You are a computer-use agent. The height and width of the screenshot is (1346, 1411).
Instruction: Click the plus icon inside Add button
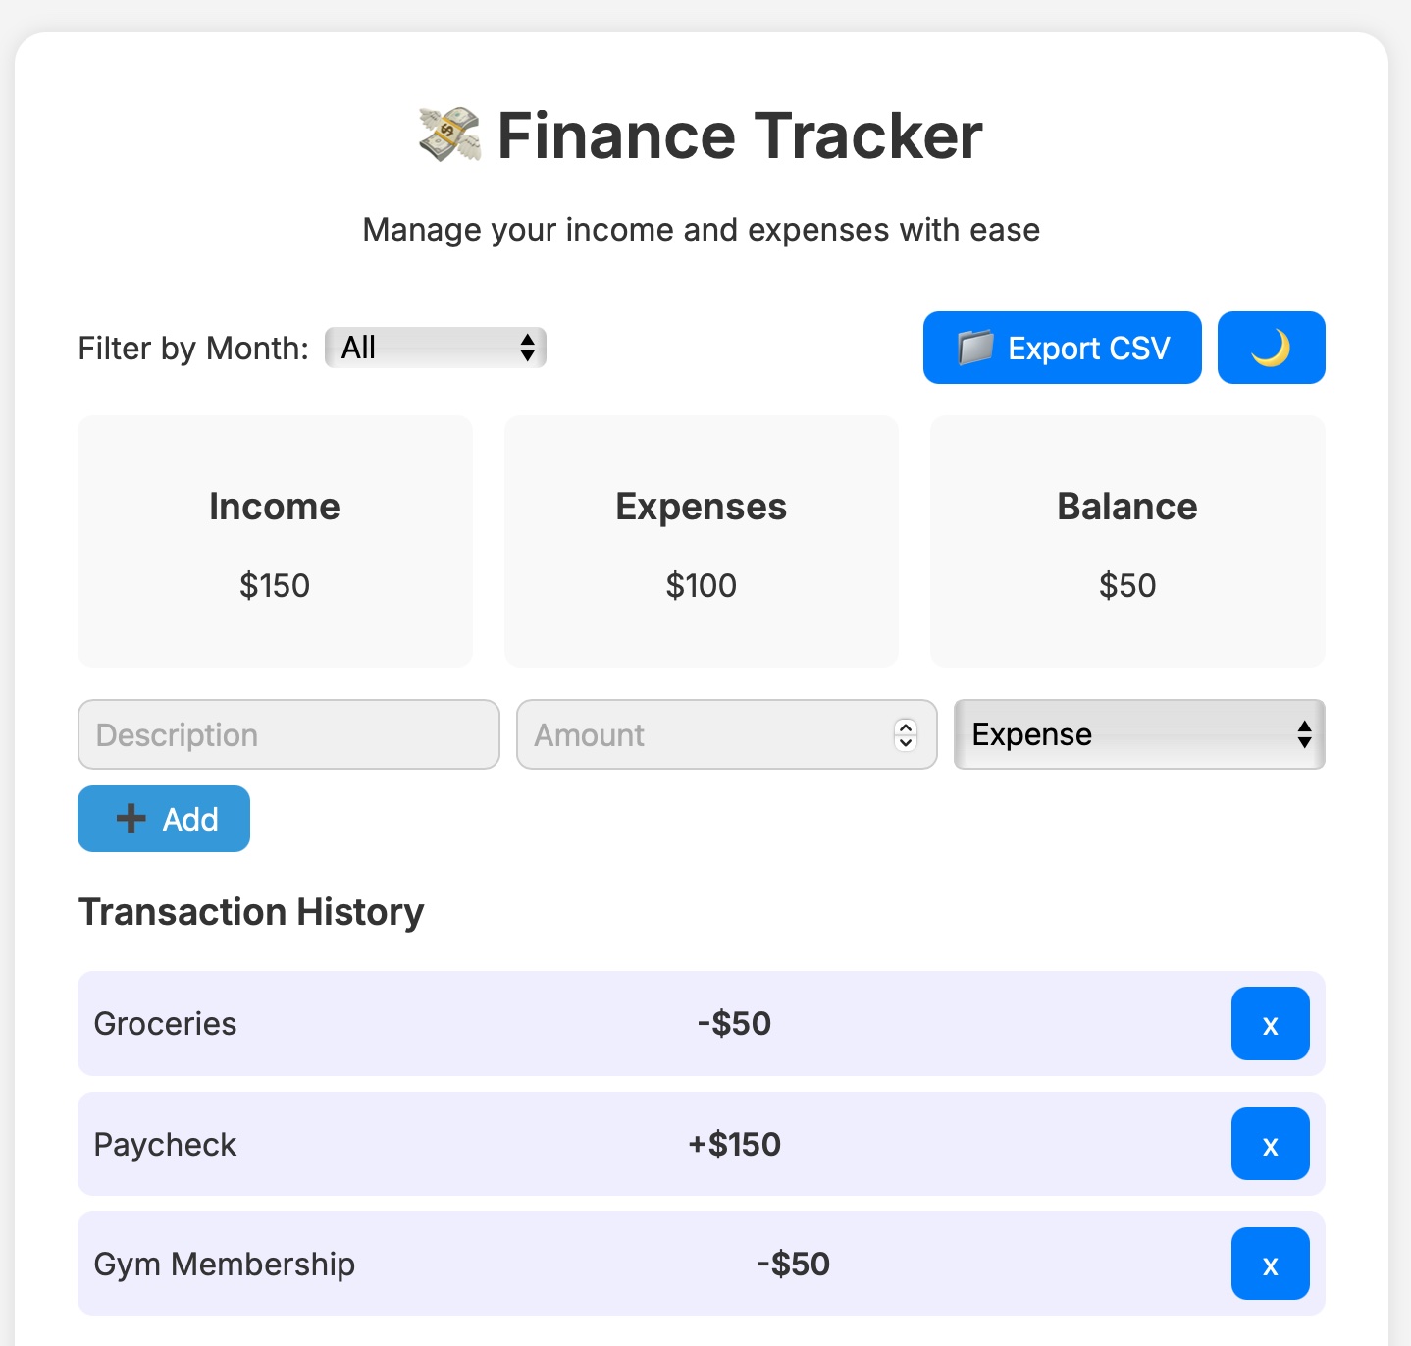[x=130, y=818]
